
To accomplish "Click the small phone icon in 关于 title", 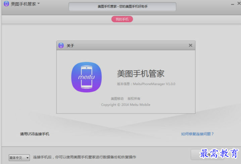I will coord(61,45).
